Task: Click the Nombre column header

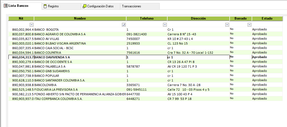Action: 80,18
